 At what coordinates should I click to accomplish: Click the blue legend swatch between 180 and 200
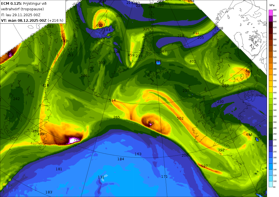[271, 155]
